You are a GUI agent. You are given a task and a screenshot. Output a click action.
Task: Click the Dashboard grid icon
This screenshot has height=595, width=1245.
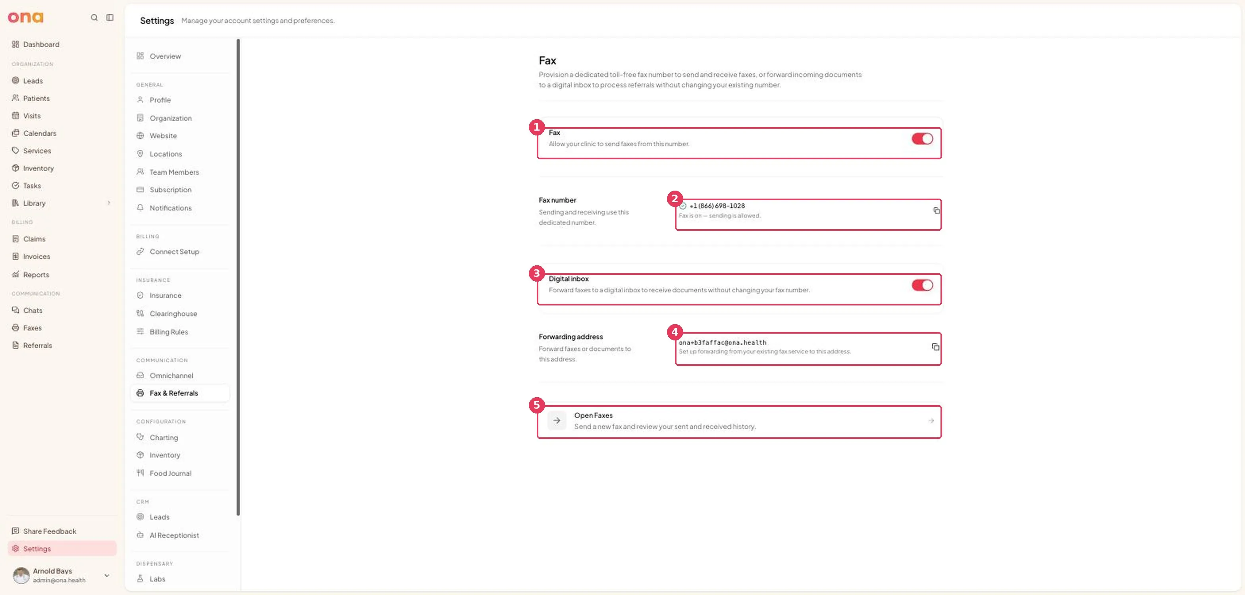click(15, 44)
